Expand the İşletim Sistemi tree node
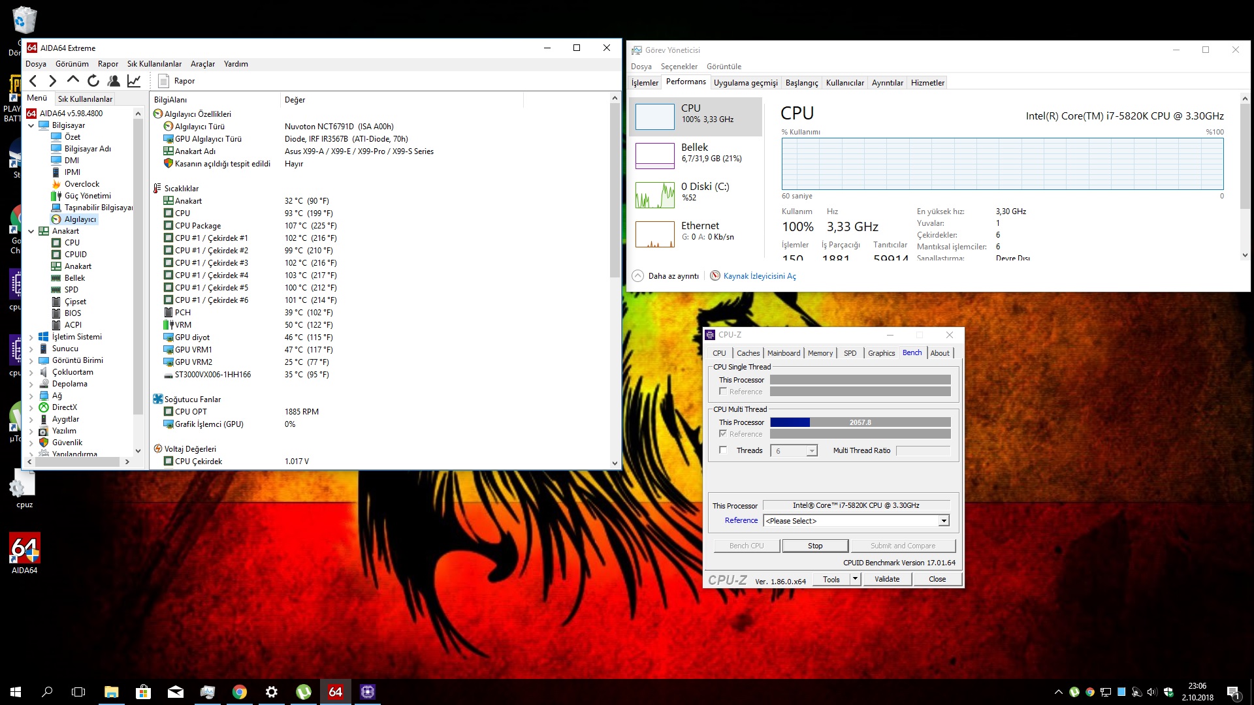The height and width of the screenshot is (705, 1254). click(31, 337)
